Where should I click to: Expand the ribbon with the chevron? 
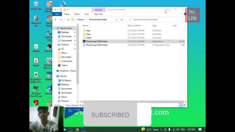(181, 14)
